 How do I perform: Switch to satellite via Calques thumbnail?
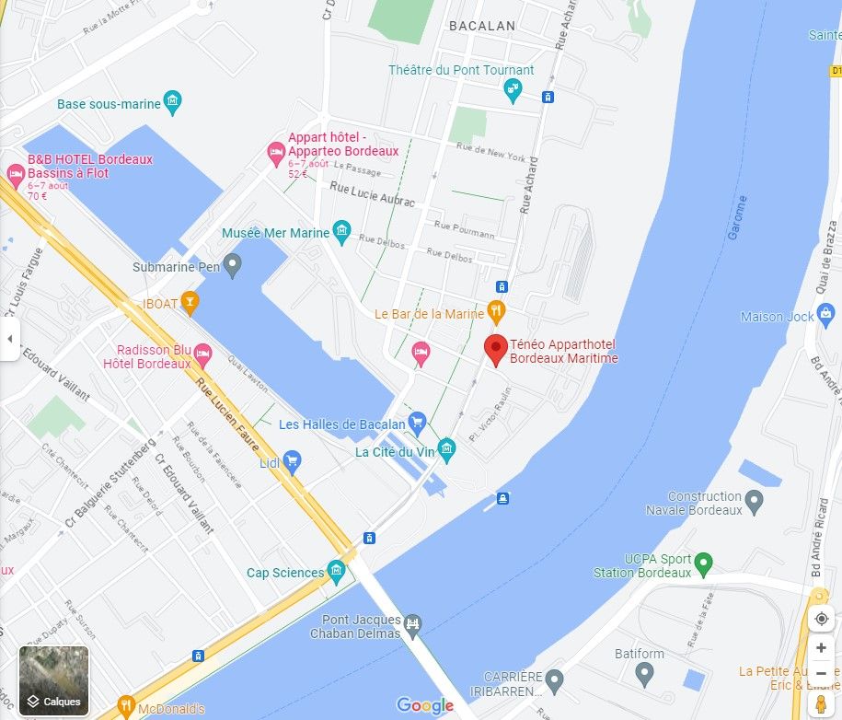coord(53,680)
